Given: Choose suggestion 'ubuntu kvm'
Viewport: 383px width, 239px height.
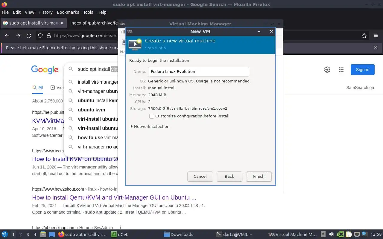Looking at the screenshot, I should point(91,110).
